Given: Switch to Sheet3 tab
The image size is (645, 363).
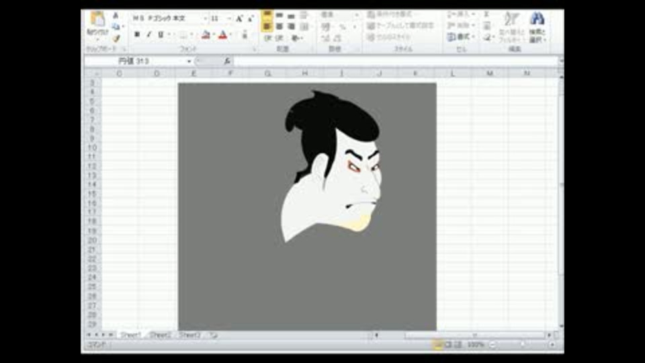Looking at the screenshot, I should click(189, 335).
